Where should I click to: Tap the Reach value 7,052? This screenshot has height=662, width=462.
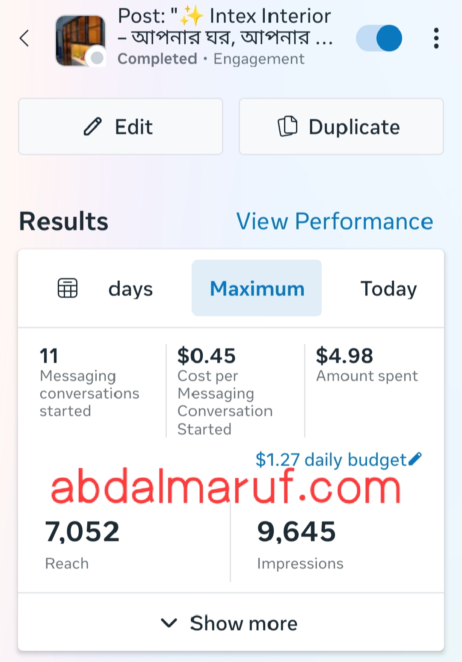[x=82, y=531]
